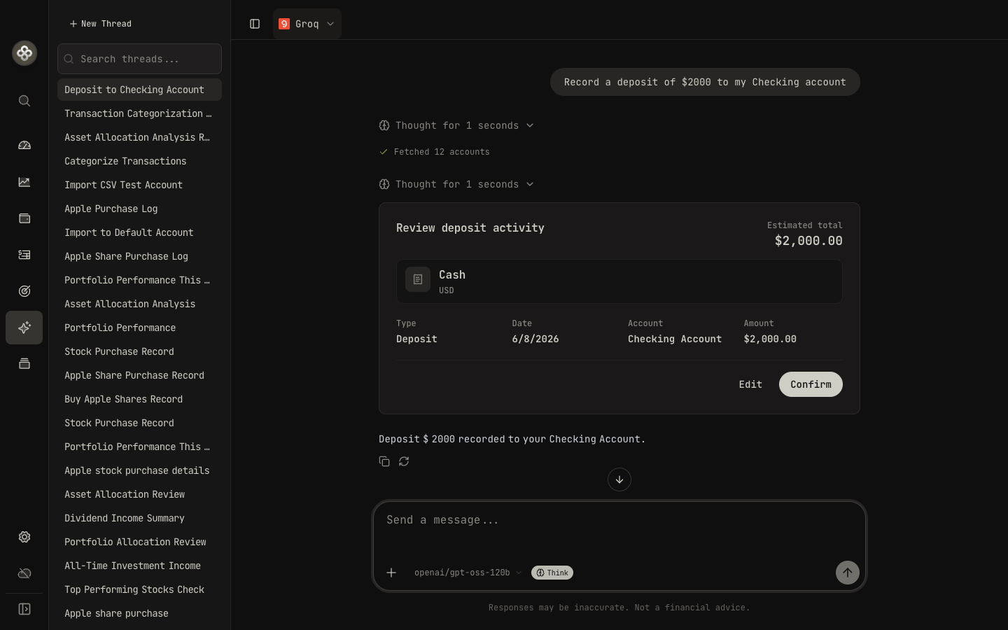
Task: Open Apple Share Purchase Log thread
Action: tap(139, 256)
